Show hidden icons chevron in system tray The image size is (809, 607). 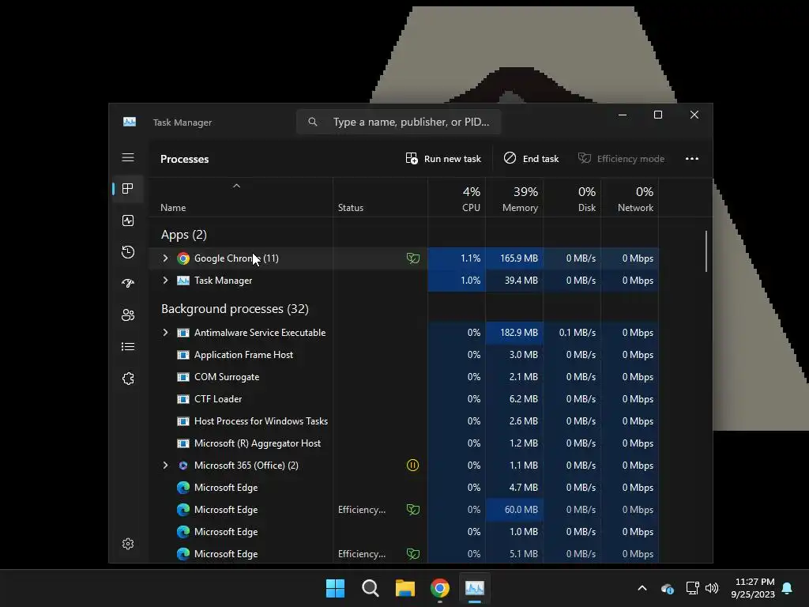click(642, 588)
